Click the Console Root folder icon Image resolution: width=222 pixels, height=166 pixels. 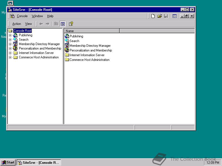pos(10,31)
